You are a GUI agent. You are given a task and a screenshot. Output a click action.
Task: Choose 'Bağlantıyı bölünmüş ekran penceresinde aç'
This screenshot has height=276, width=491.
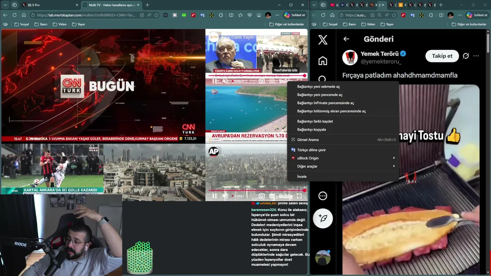click(x=343, y=111)
